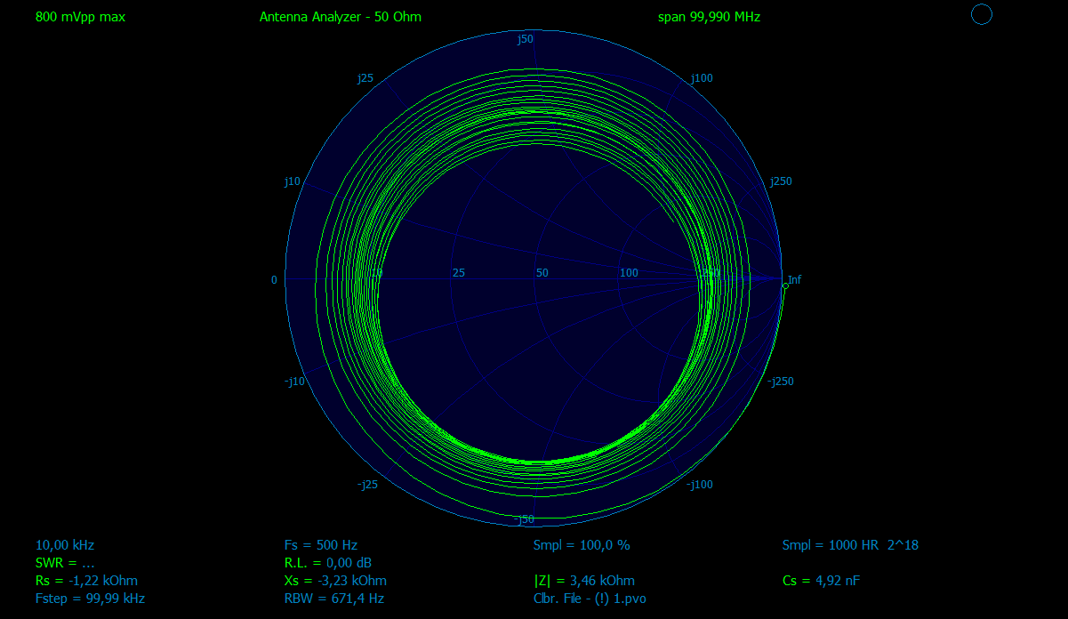The width and height of the screenshot is (1068, 619).
Task: Click the '25' resistance label on the axis
Action: coord(459,273)
